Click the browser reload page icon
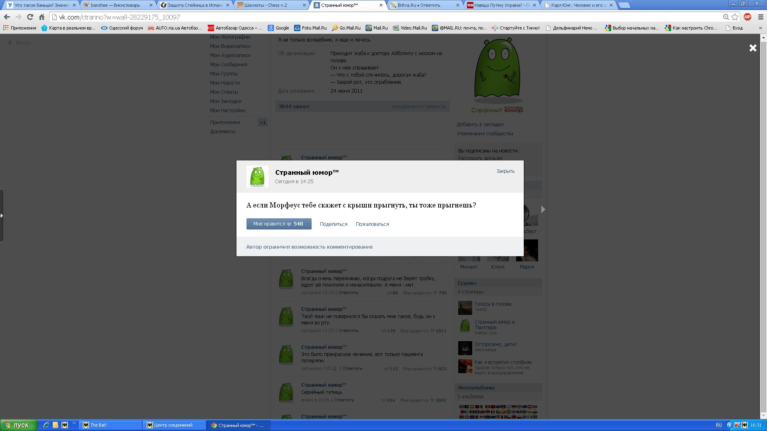This screenshot has width=767, height=431. click(30, 17)
